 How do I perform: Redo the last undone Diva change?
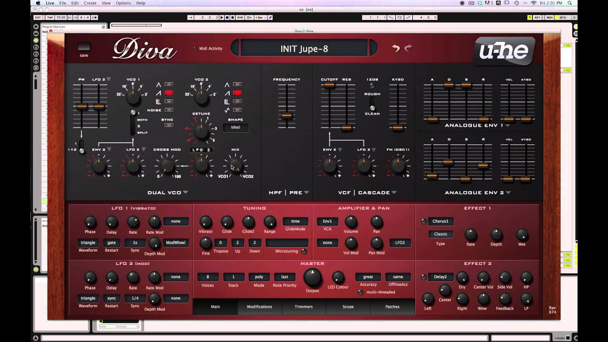(x=408, y=48)
